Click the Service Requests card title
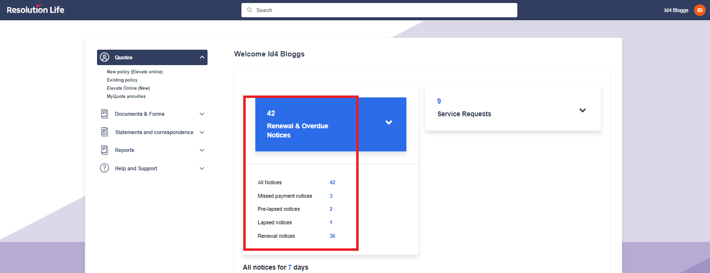This screenshot has width=710, height=273. click(x=464, y=114)
